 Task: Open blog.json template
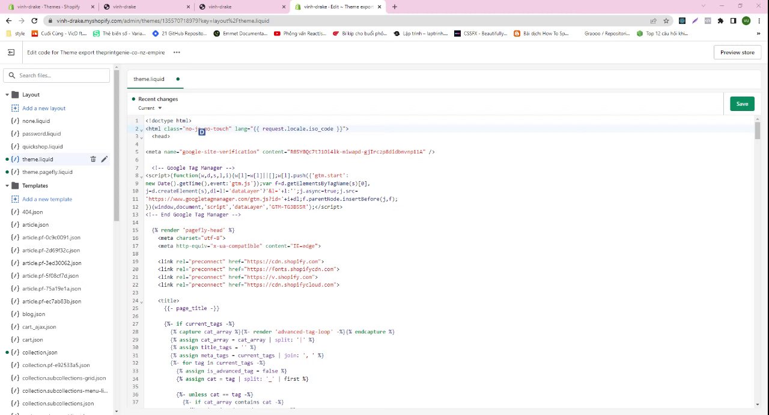click(x=34, y=314)
